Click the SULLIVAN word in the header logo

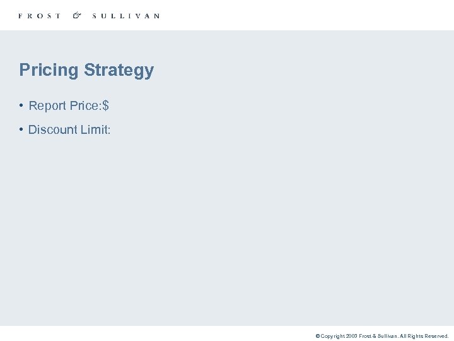pos(125,16)
